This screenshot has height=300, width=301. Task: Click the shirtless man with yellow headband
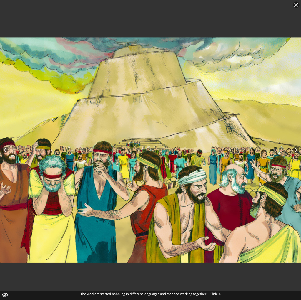265,229
